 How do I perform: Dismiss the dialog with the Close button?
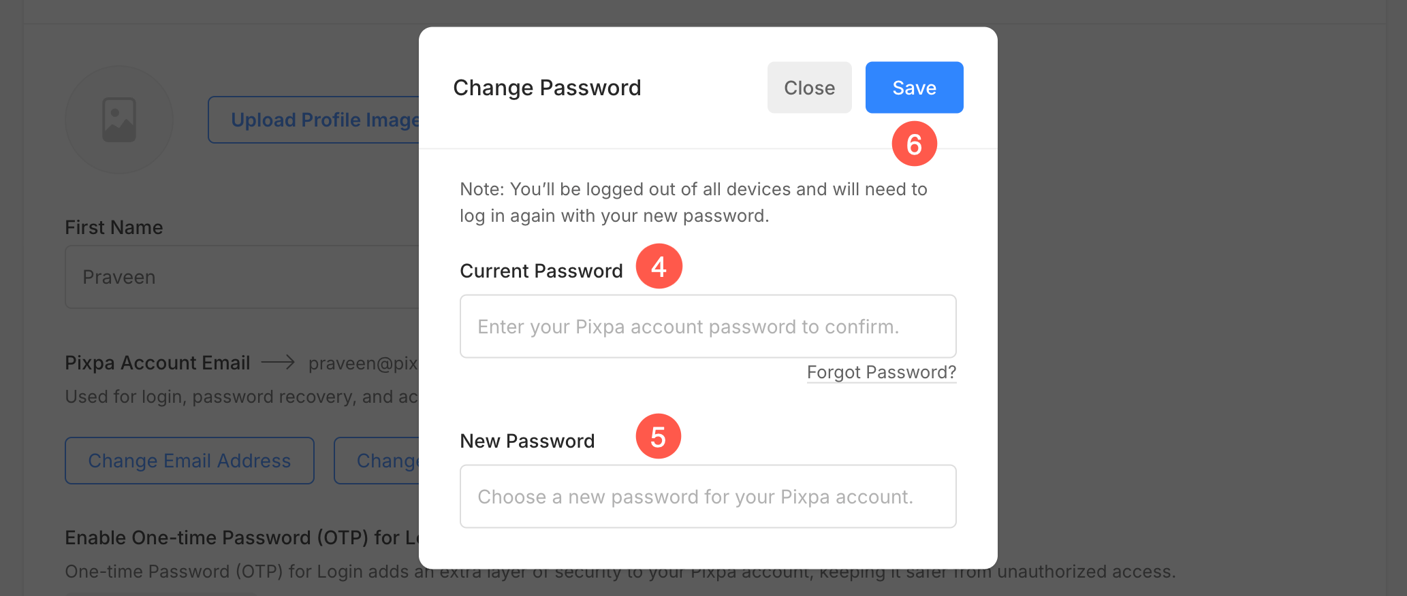tap(809, 88)
